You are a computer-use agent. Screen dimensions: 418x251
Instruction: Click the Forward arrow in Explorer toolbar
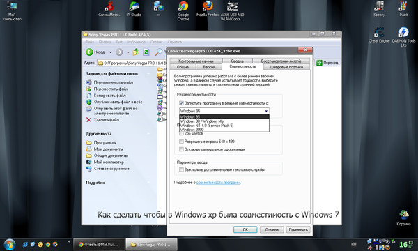(119, 52)
